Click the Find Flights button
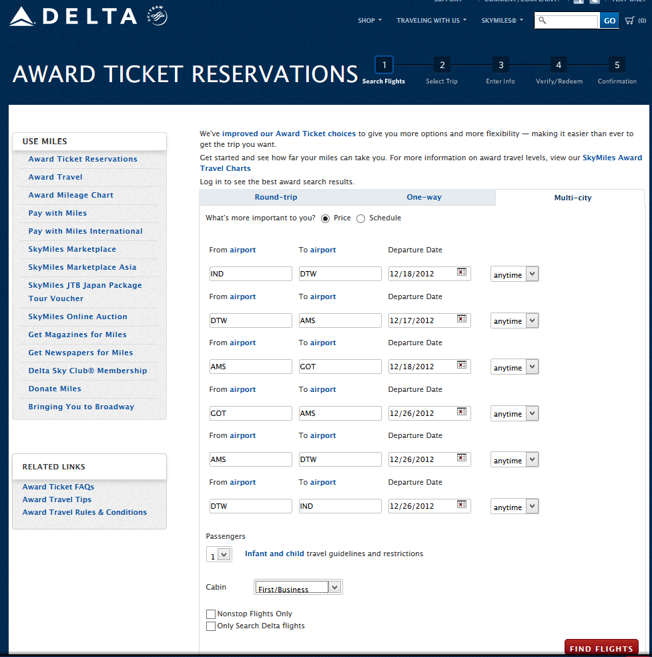 point(601,648)
